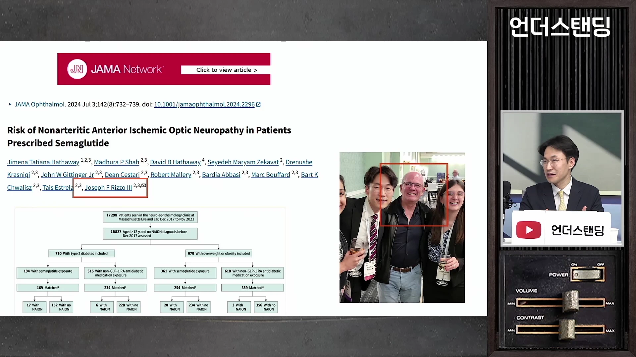The width and height of the screenshot is (636, 357).
Task: Click the article title 'Risk of Nonarteritic Anterior Ischemic'
Action: pyautogui.click(x=149, y=137)
